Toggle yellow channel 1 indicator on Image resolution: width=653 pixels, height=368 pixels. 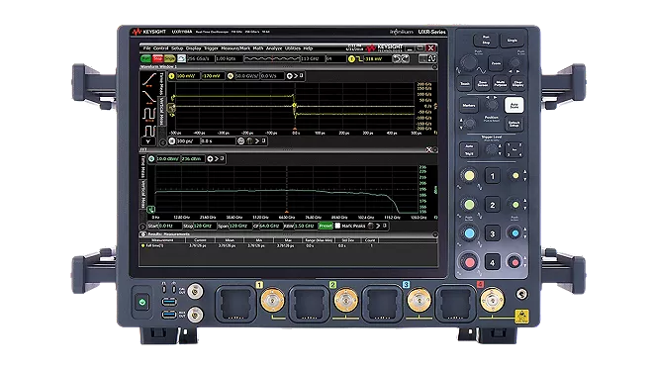coord(171,76)
